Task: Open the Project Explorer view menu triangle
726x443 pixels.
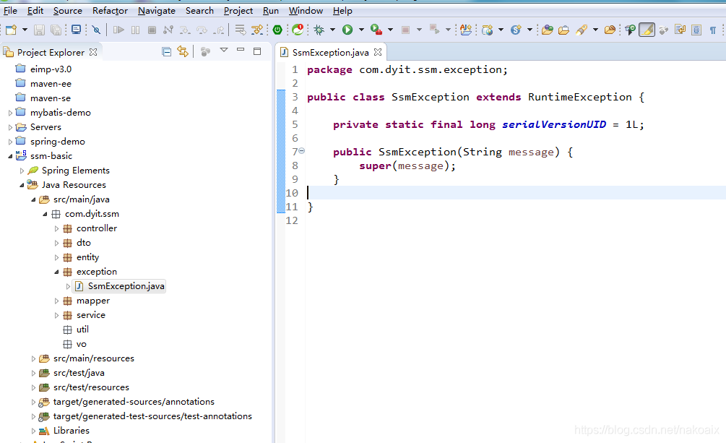Action: tap(223, 51)
